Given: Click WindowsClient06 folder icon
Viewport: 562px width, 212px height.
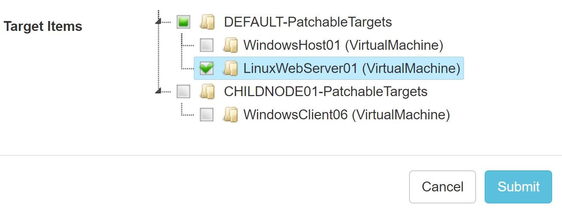Looking at the screenshot, I should point(230,115).
